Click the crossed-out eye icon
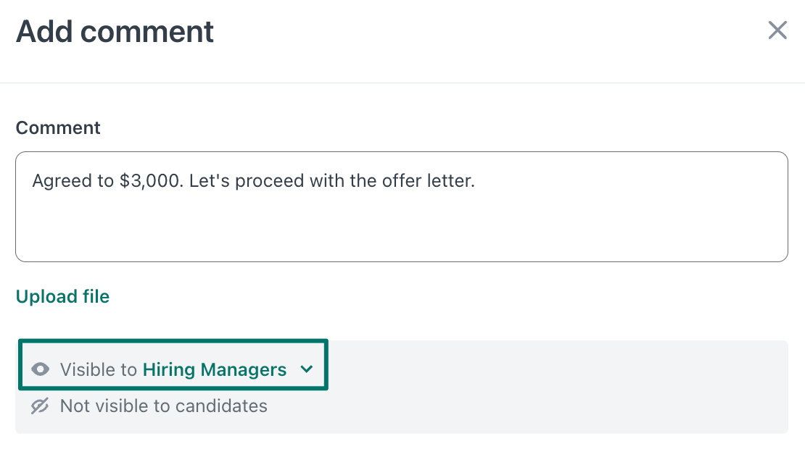The height and width of the screenshot is (449, 805). click(40, 406)
